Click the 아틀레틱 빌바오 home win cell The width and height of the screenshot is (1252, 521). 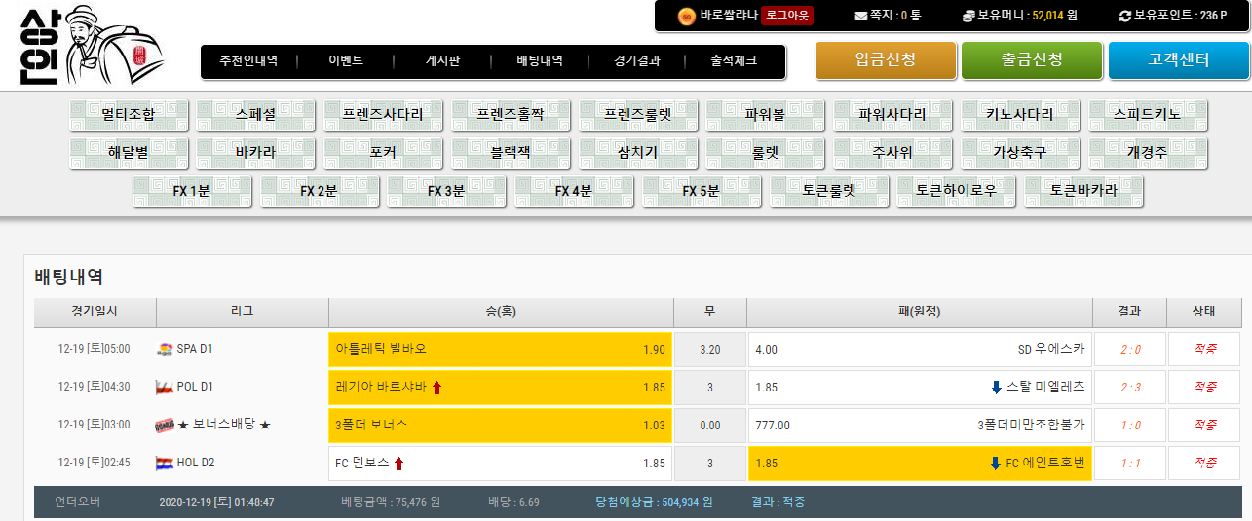(x=500, y=349)
